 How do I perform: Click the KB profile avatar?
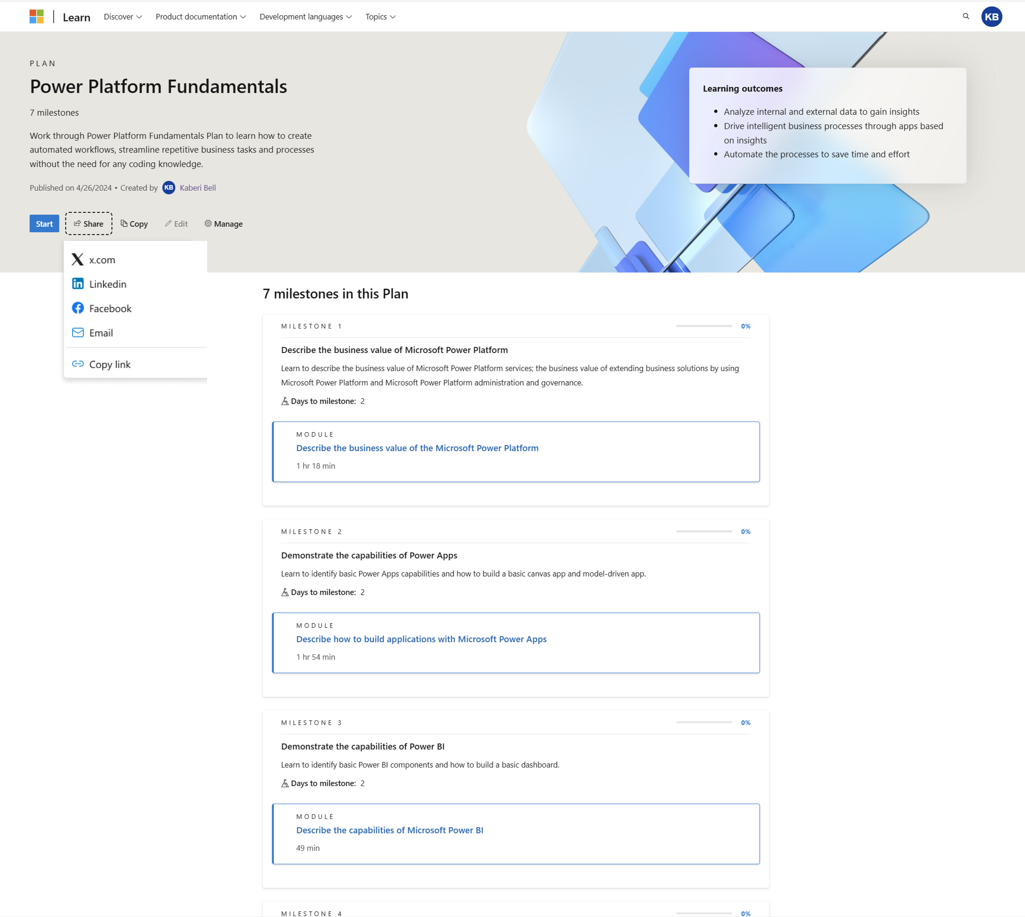992,16
